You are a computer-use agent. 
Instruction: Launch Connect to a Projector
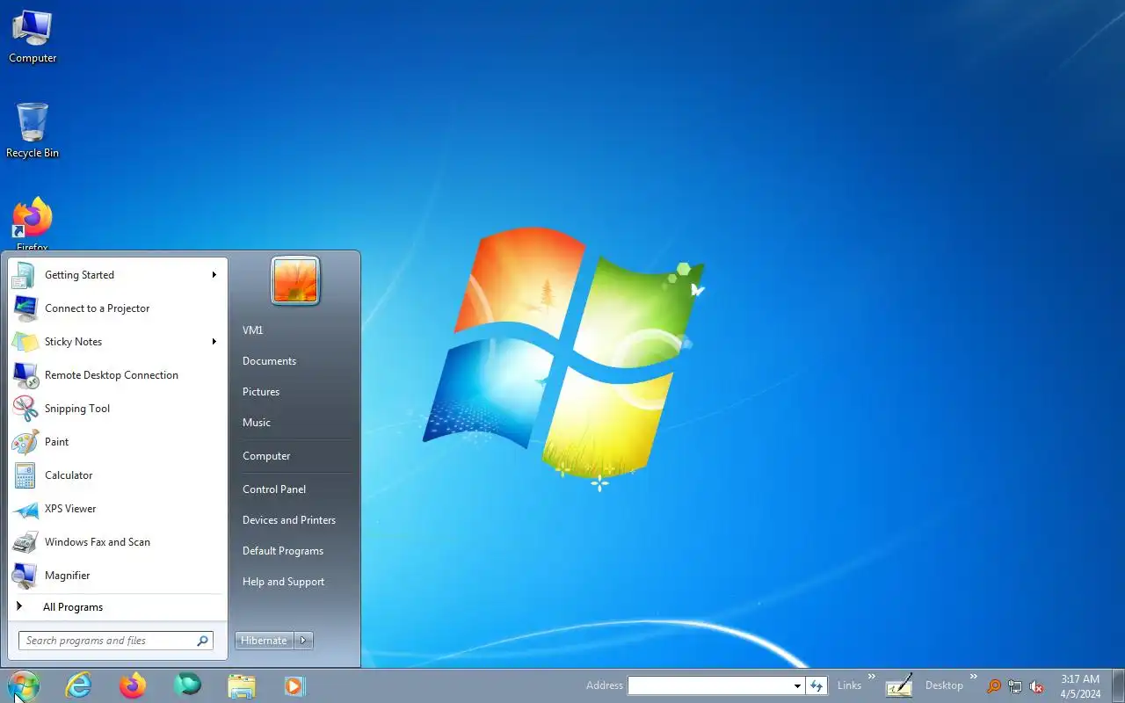(x=118, y=308)
